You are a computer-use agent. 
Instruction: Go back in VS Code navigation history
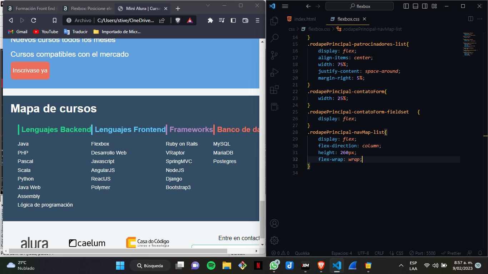(308, 6)
